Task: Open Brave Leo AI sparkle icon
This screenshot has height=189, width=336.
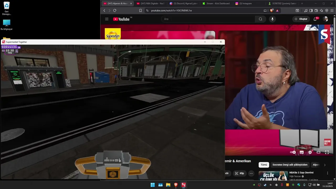Action: [321, 10]
